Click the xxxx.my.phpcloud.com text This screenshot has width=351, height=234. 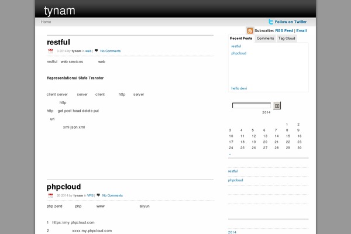pos(92,230)
